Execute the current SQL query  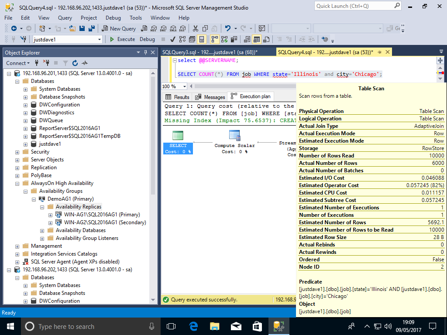pos(122,39)
